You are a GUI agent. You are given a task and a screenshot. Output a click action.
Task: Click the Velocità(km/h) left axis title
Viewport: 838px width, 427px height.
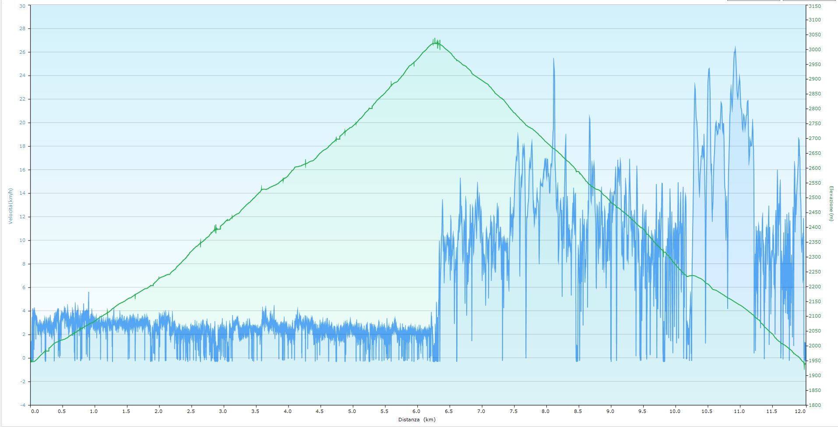(x=11, y=206)
